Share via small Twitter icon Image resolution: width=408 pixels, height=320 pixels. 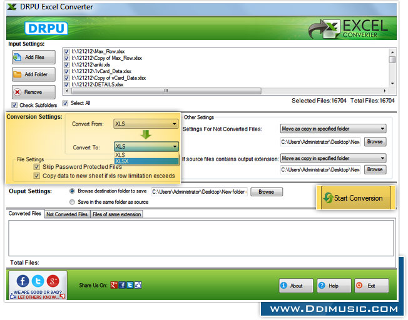coord(130,285)
